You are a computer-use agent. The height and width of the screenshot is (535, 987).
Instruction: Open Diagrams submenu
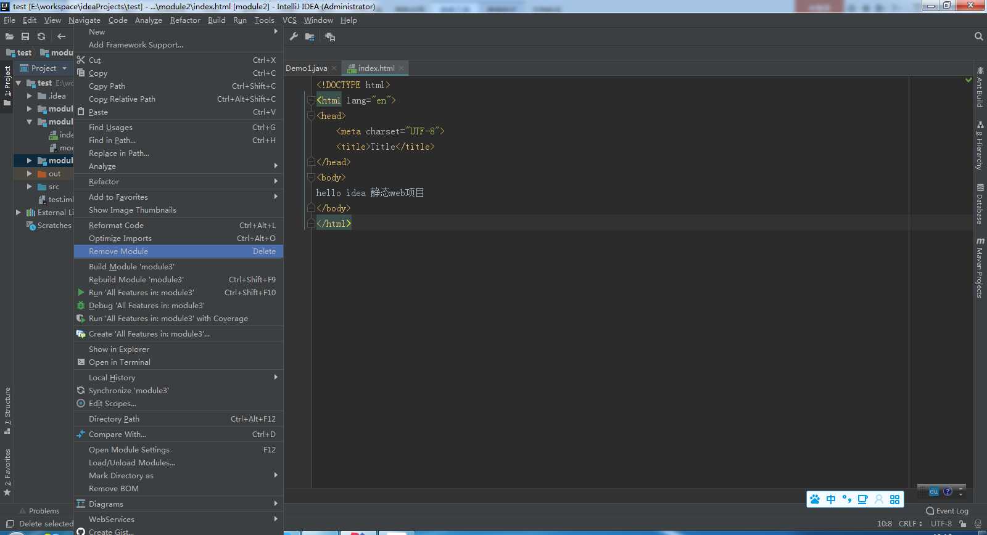point(178,504)
